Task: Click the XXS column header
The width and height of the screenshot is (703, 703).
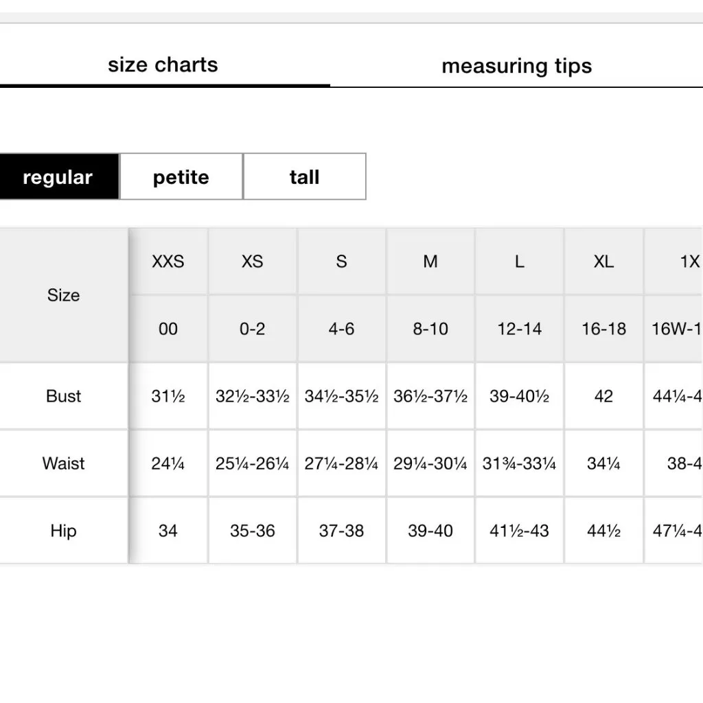Action: click(x=168, y=262)
